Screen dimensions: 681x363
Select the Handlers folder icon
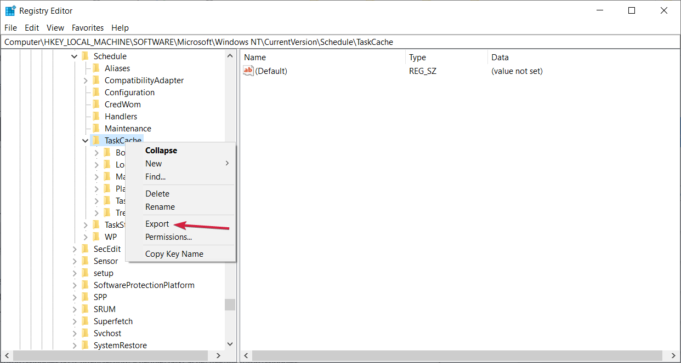pos(96,116)
